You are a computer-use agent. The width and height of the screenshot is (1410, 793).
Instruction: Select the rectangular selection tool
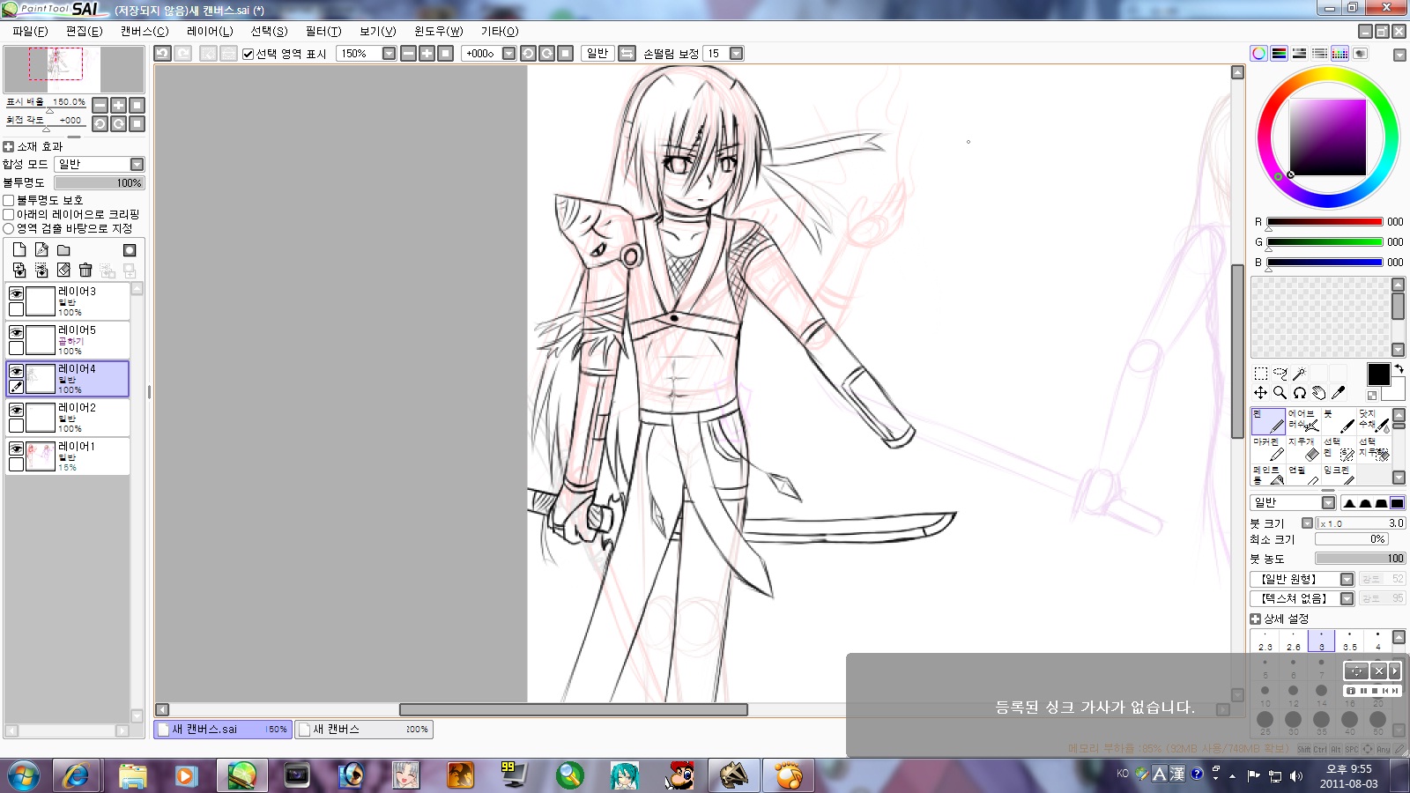[1261, 374]
